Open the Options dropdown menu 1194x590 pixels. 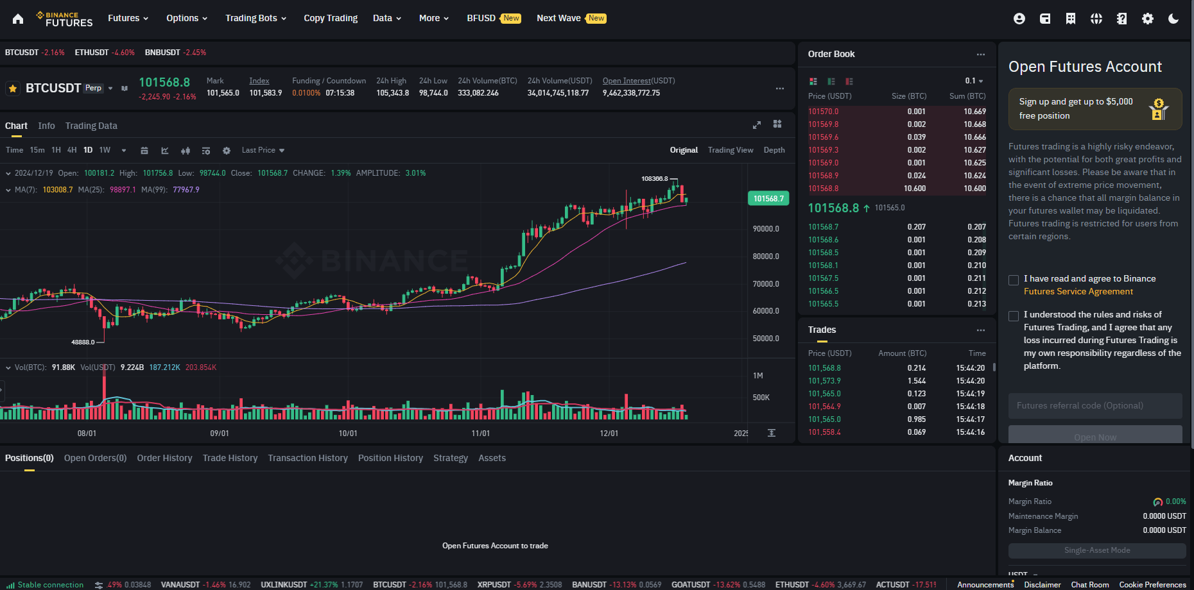187,19
